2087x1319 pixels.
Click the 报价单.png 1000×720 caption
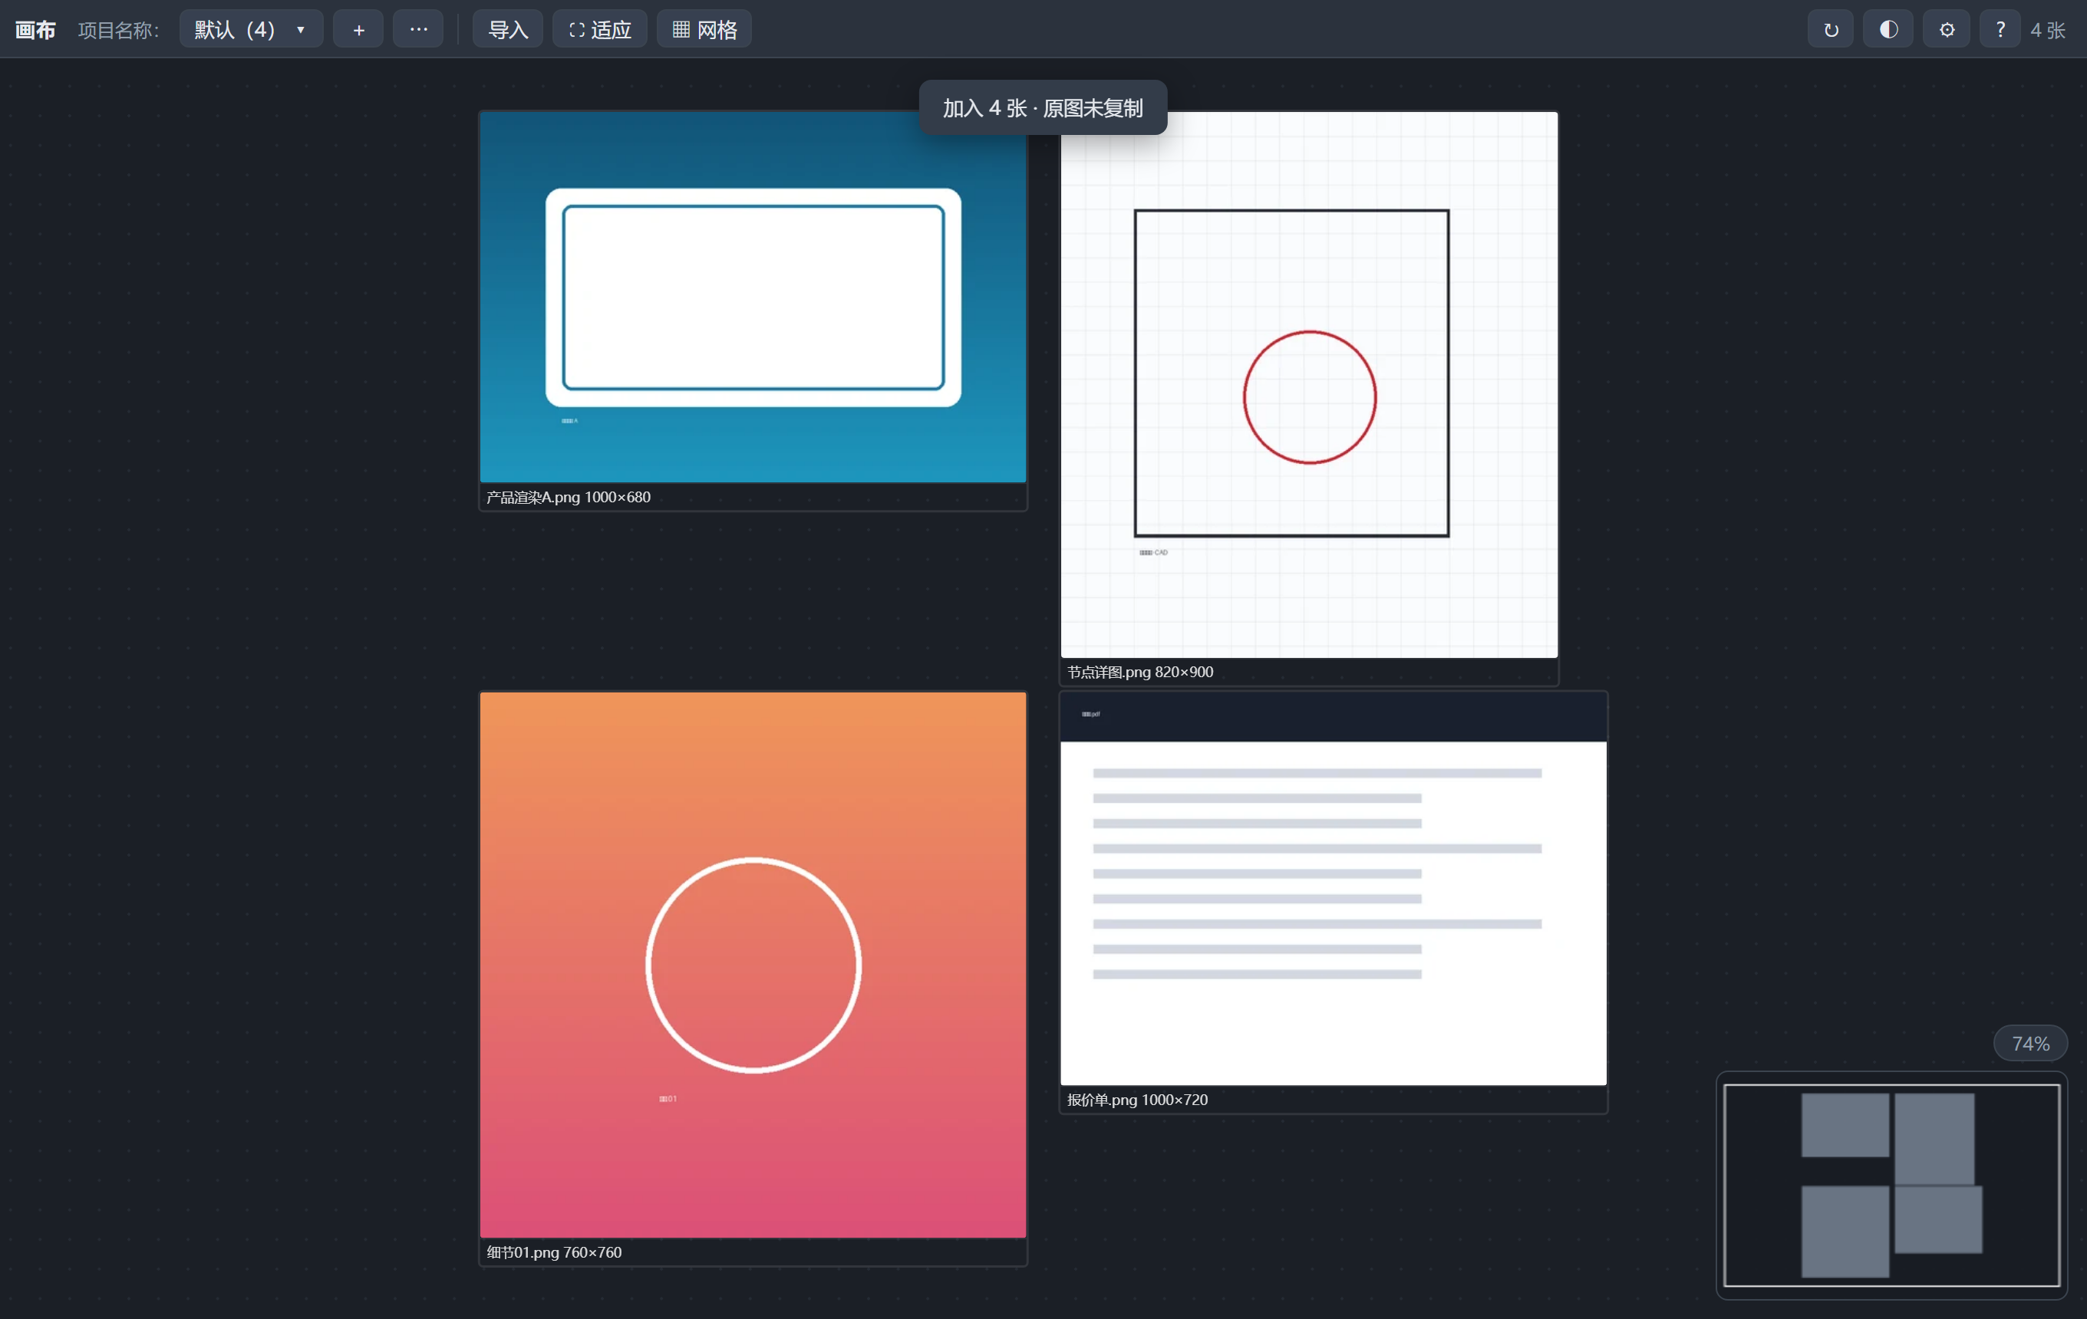[1137, 1100]
